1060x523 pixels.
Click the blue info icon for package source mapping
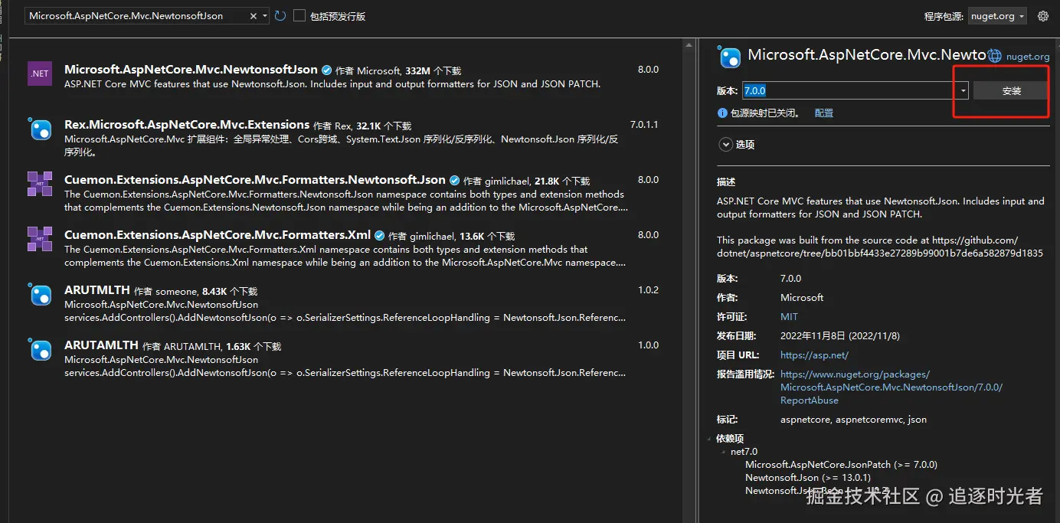[722, 113]
